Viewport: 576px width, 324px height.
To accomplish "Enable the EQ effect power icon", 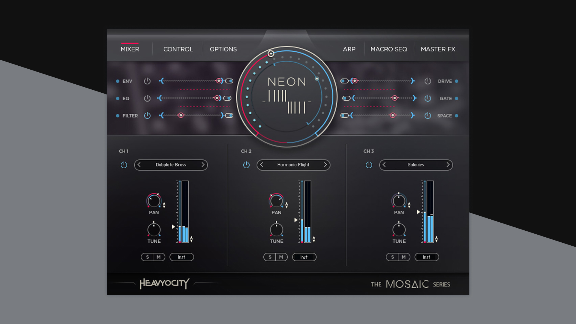I will 147,98.
